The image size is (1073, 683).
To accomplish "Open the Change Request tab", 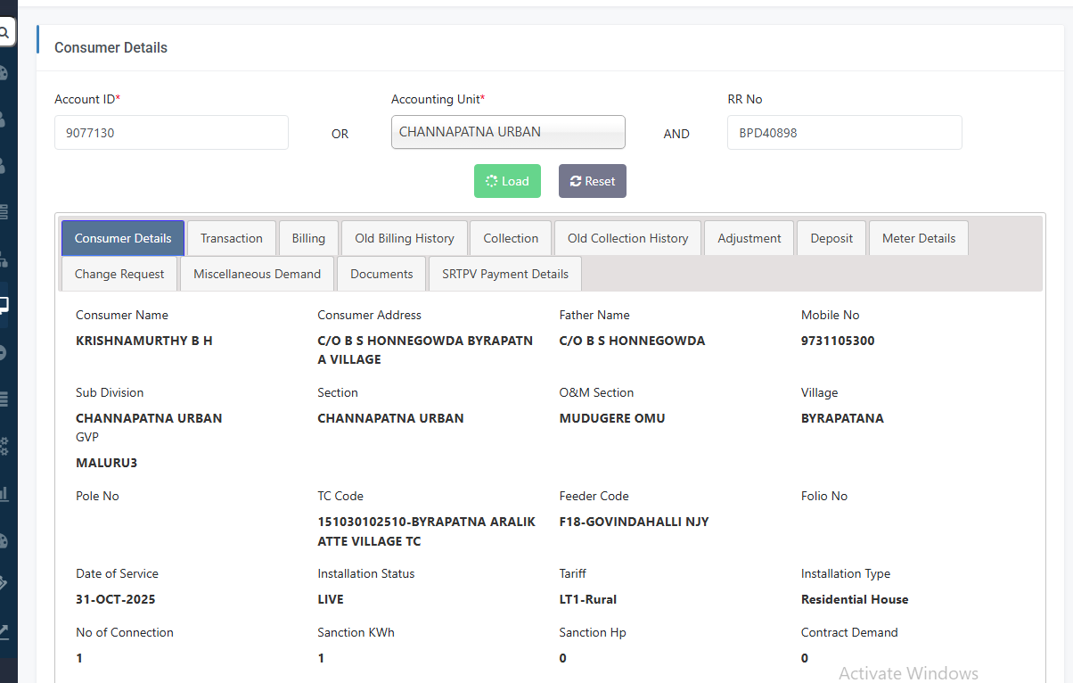I will (119, 274).
